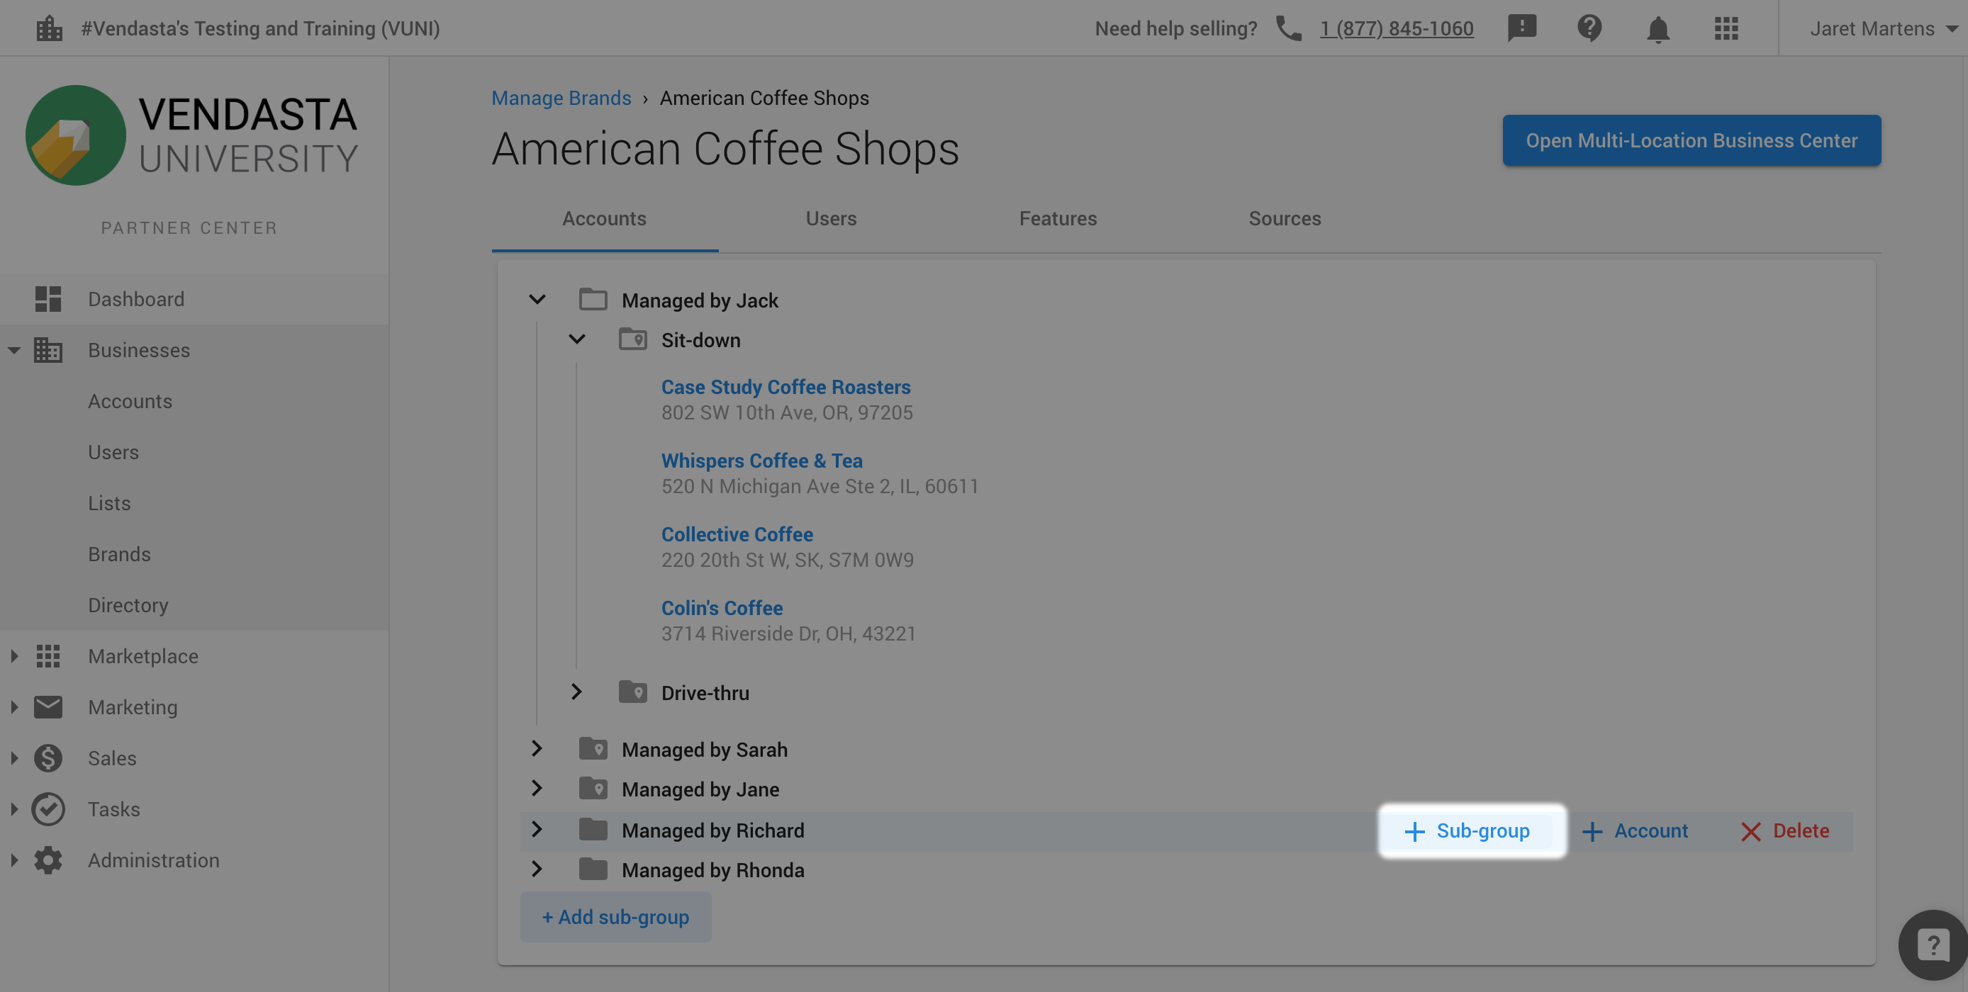Go back via Manage Brands breadcrumb
The height and width of the screenshot is (992, 1968).
[x=561, y=98]
